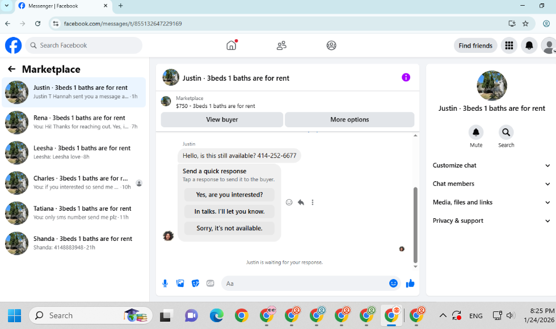Open Justin conversation in list
556x329 pixels.
point(74,92)
